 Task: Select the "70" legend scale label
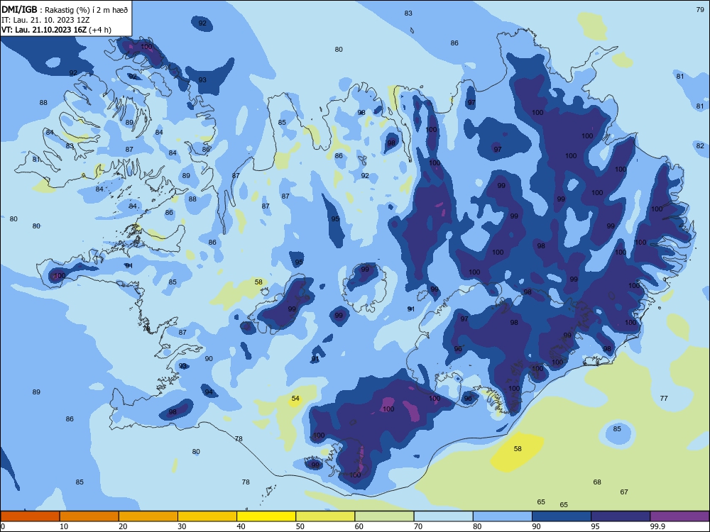(x=418, y=526)
